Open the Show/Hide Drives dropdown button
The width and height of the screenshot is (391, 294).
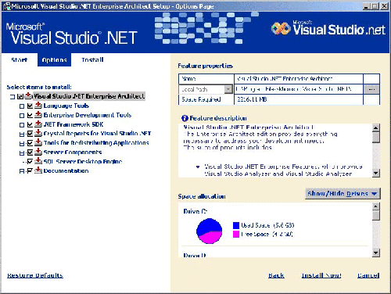343,194
